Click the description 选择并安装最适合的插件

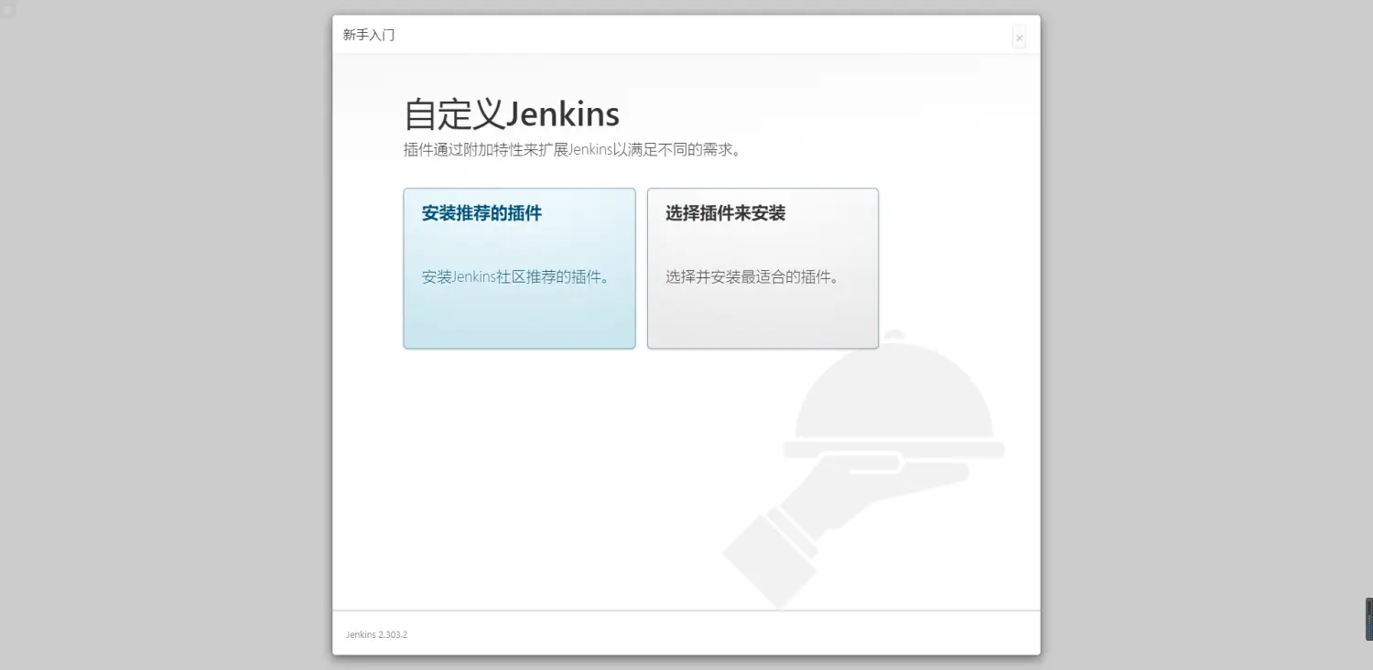(756, 276)
